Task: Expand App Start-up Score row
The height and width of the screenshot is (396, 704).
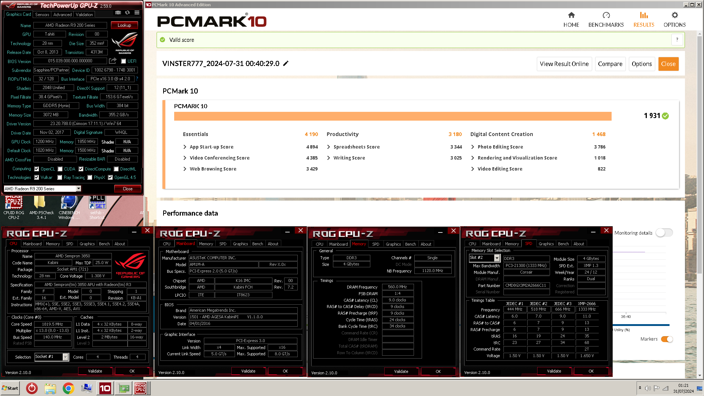Action: pyautogui.click(x=185, y=147)
